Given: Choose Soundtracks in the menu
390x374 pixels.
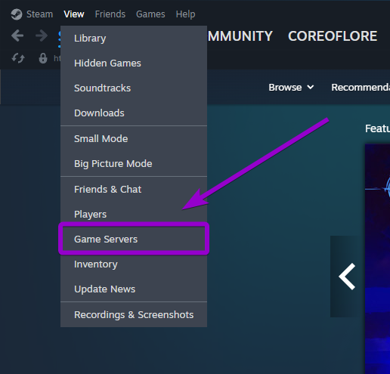Looking at the screenshot, I should click(134, 88).
